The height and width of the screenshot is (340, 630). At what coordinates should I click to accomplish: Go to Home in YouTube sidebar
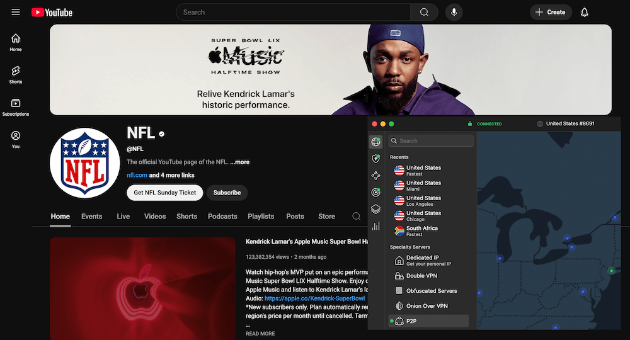point(16,43)
